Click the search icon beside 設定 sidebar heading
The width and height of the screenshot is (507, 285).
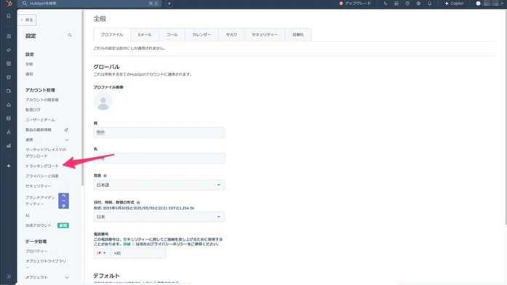coord(70,35)
